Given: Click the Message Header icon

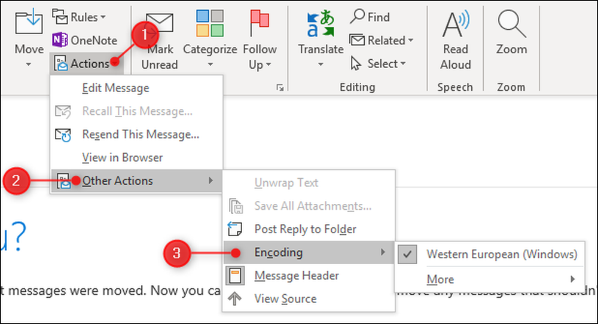Looking at the screenshot, I should tap(235, 276).
